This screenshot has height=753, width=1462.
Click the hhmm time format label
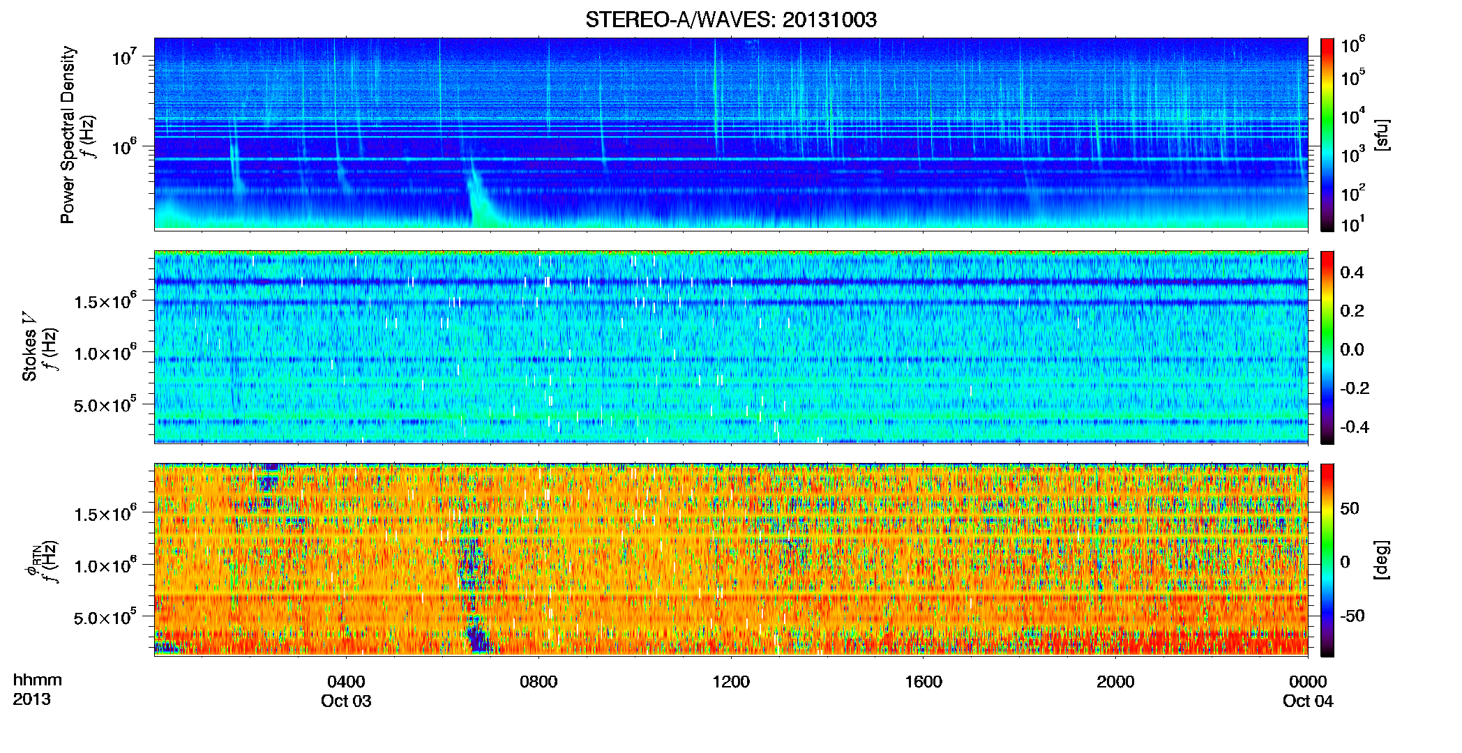pos(38,680)
